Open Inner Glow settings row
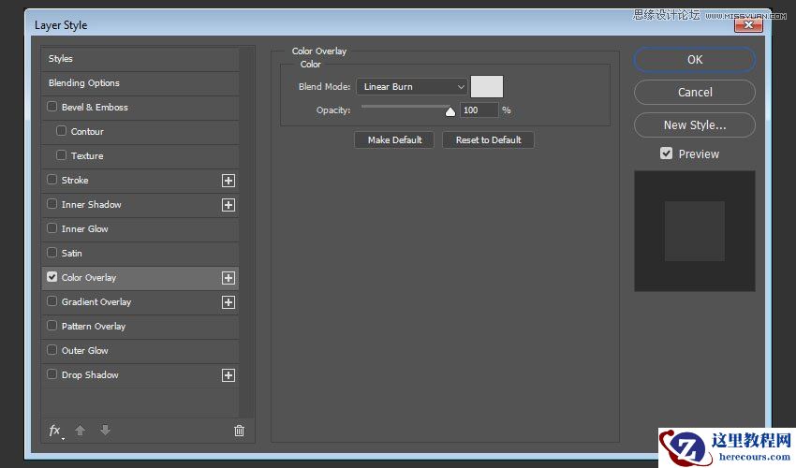 coord(140,229)
